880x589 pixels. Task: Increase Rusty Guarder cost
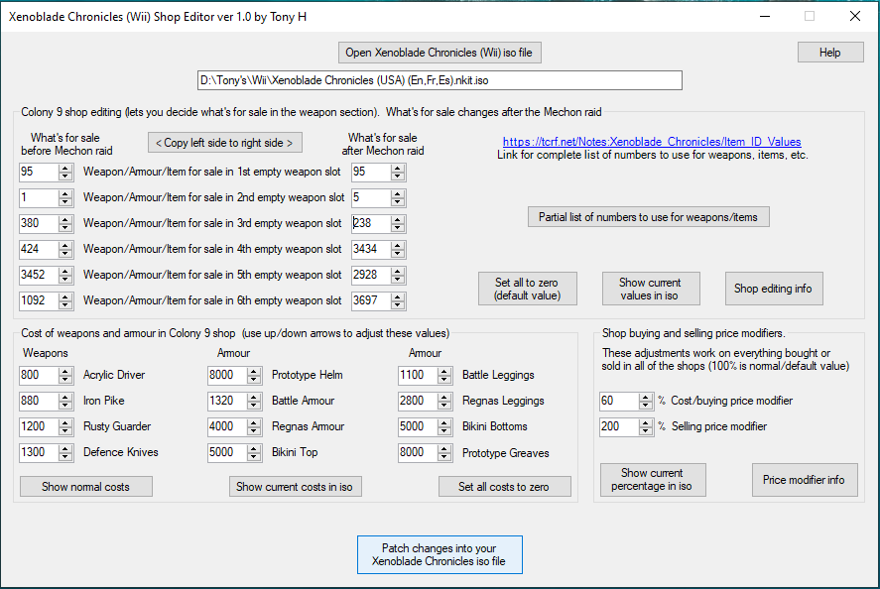(65, 423)
